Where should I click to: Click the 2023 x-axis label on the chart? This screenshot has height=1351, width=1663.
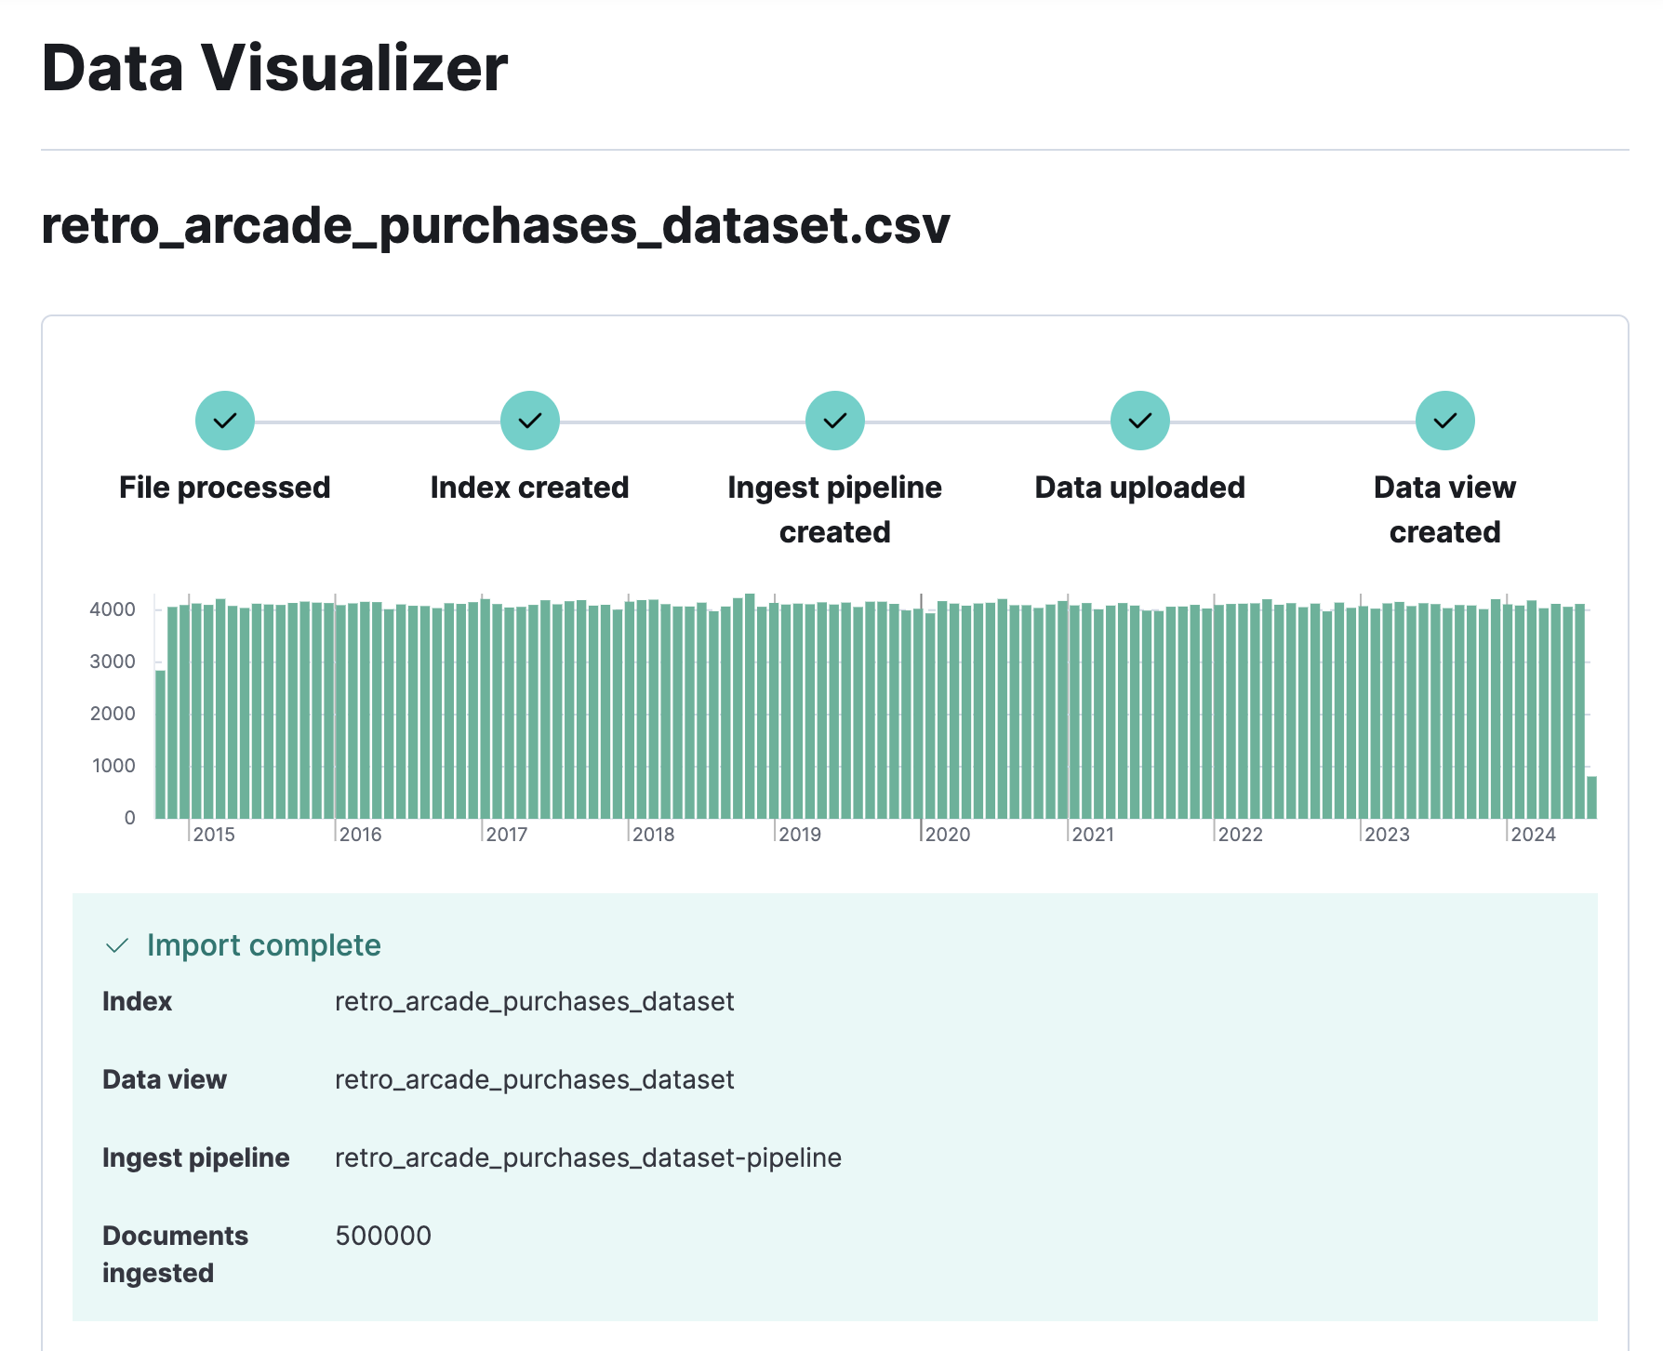pyautogui.click(x=1388, y=835)
